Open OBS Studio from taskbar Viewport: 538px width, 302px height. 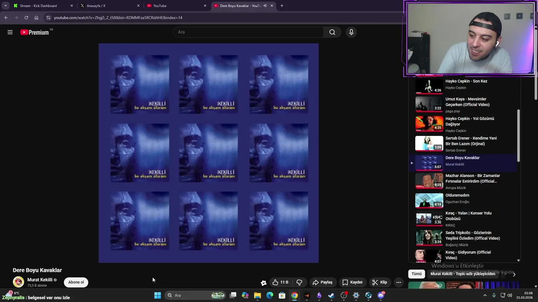pyautogui.click(x=344, y=295)
